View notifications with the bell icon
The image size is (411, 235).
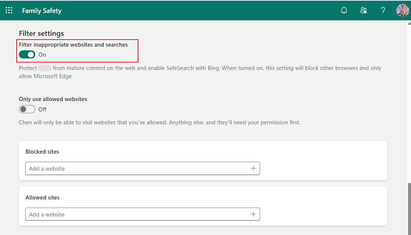coord(344,10)
